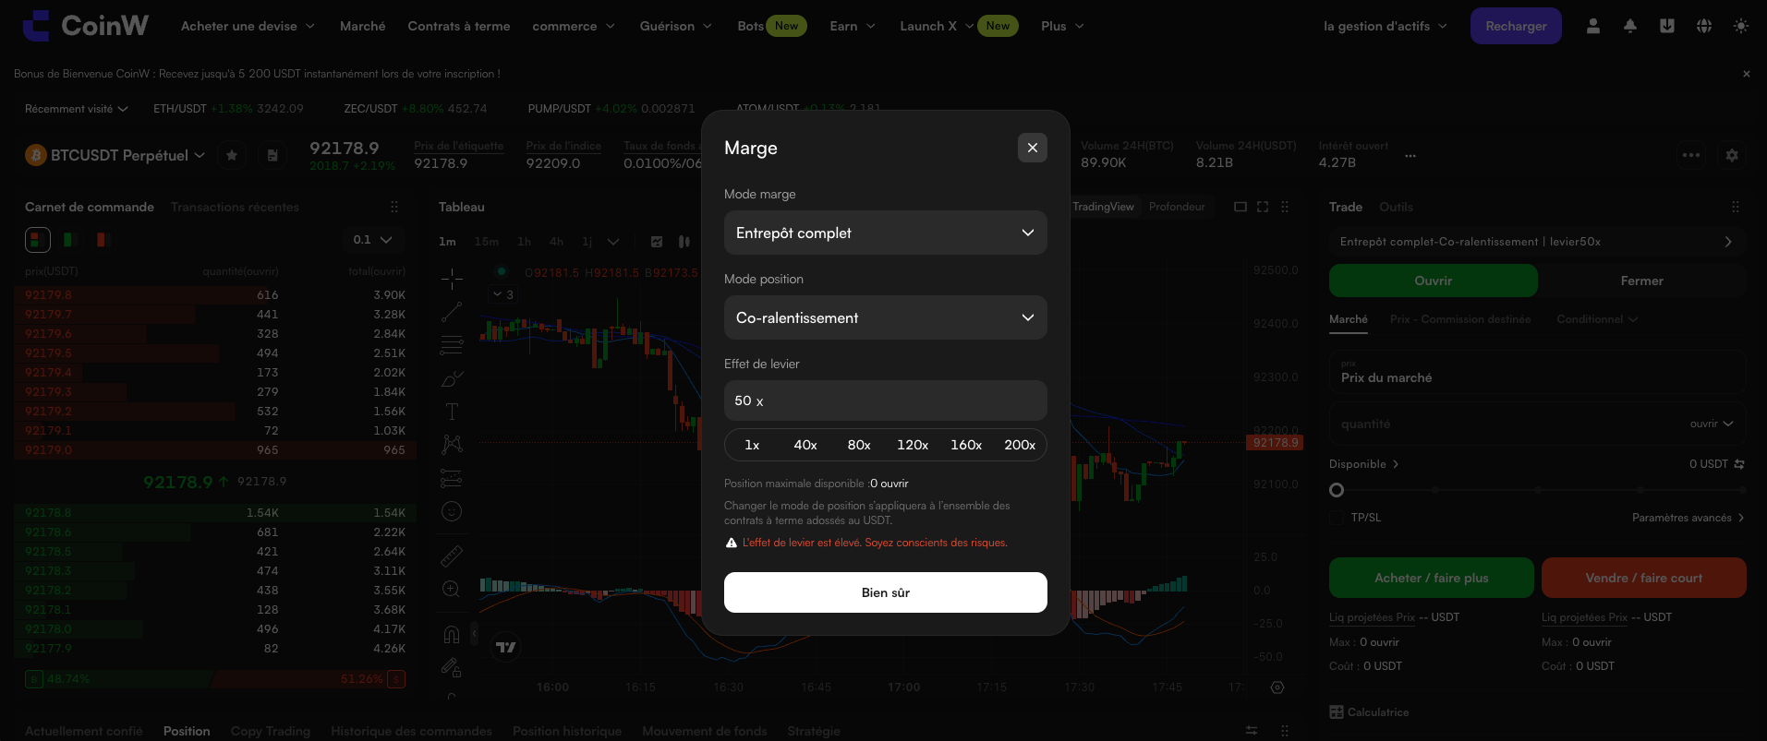This screenshot has width=1767, height=741.
Task: Open the Conditionnel order dropdown
Action: point(1598,319)
